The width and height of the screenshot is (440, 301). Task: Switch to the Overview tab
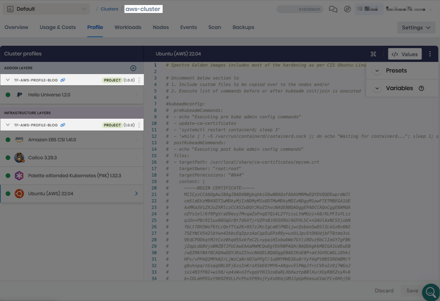(x=16, y=27)
